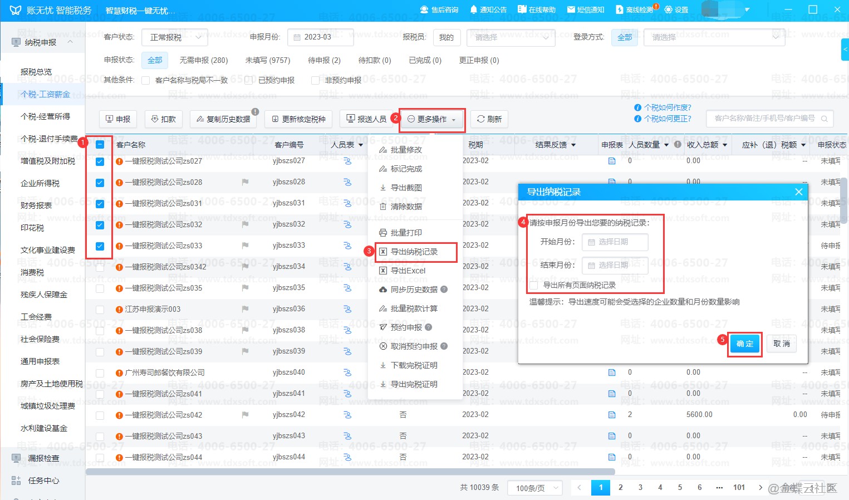Enable 导出所有页面纳税记录 checkbox
This screenshot has height=500, width=849.
pyautogui.click(x=534, y=286)
